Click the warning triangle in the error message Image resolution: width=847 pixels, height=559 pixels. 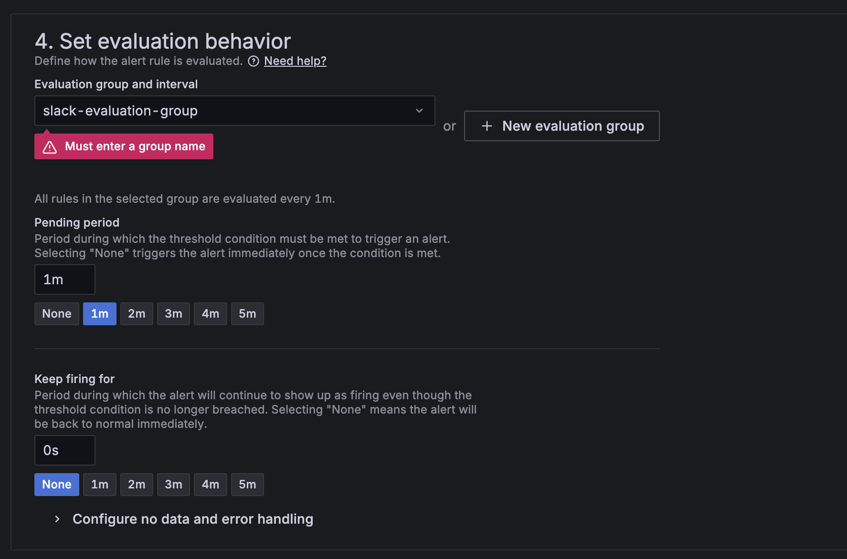click(50, 147)
